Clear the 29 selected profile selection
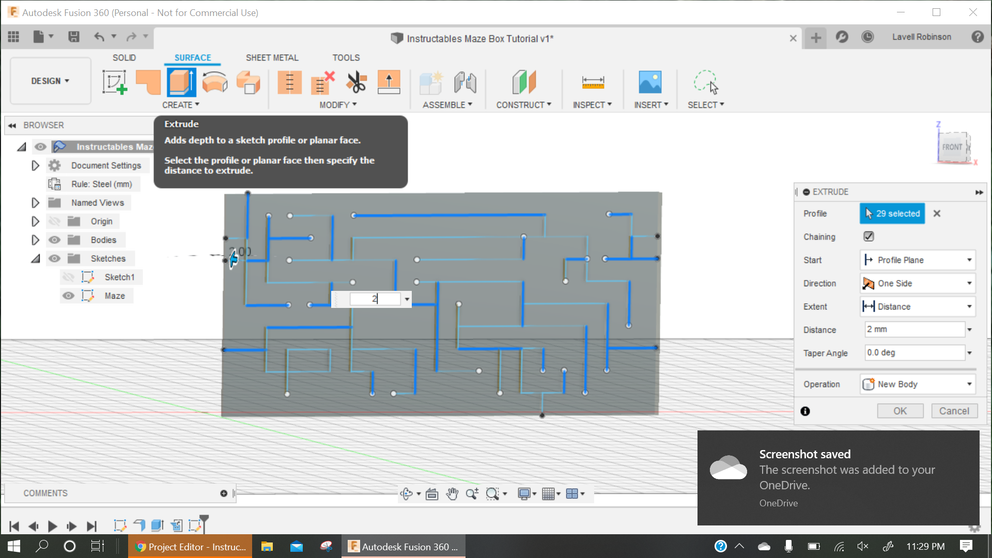This screenshot has width=992, height=558. [937, 213]
